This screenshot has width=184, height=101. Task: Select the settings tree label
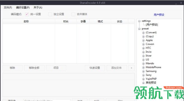pos(146,21)
